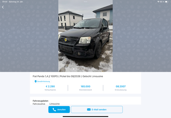
Task: Tap the back arrow icon
Action: pos(3,7)
